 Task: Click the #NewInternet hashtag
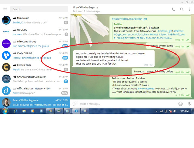146,89
